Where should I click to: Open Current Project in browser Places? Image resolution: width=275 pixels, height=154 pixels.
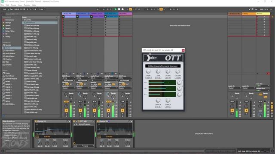[11, 79]
